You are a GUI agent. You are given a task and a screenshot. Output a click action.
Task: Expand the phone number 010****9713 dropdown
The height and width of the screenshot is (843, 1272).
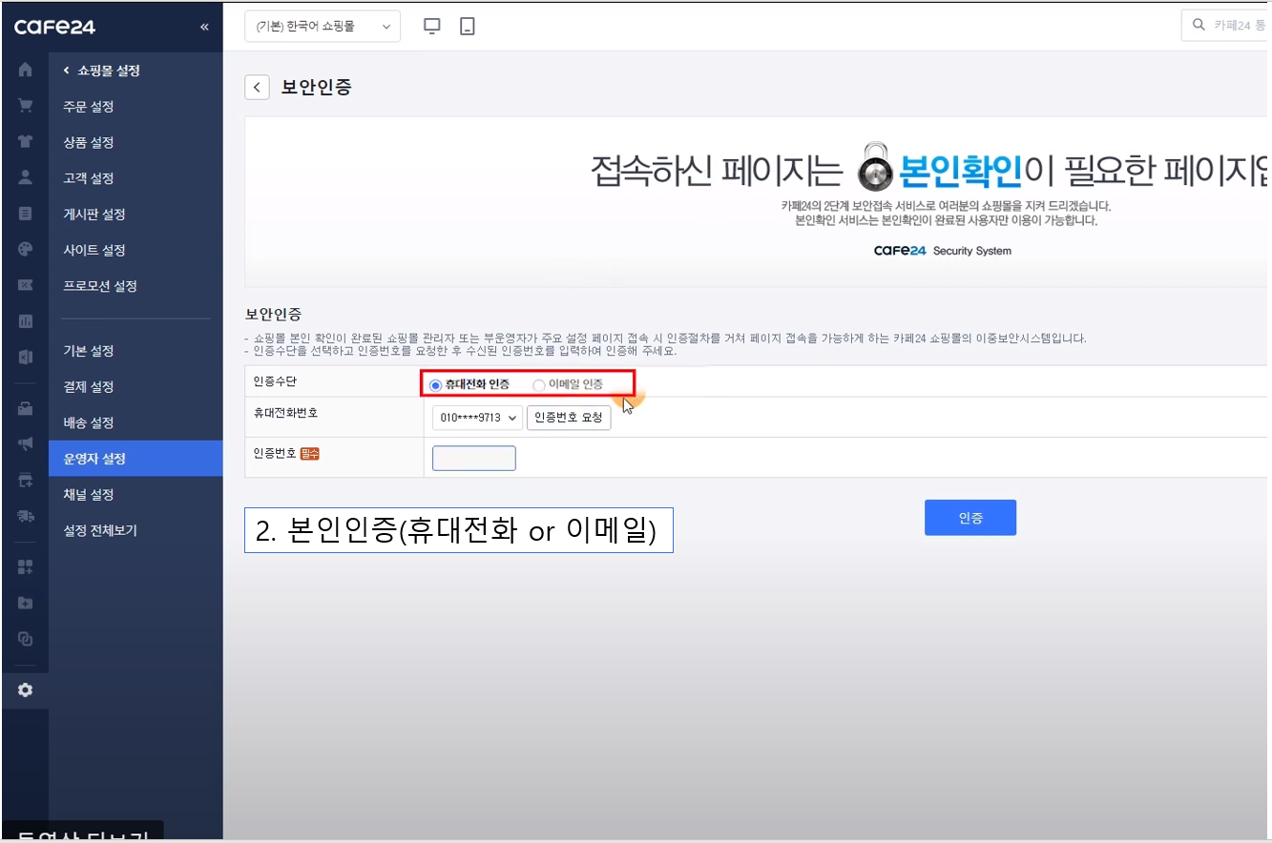(x=477, y=418)
